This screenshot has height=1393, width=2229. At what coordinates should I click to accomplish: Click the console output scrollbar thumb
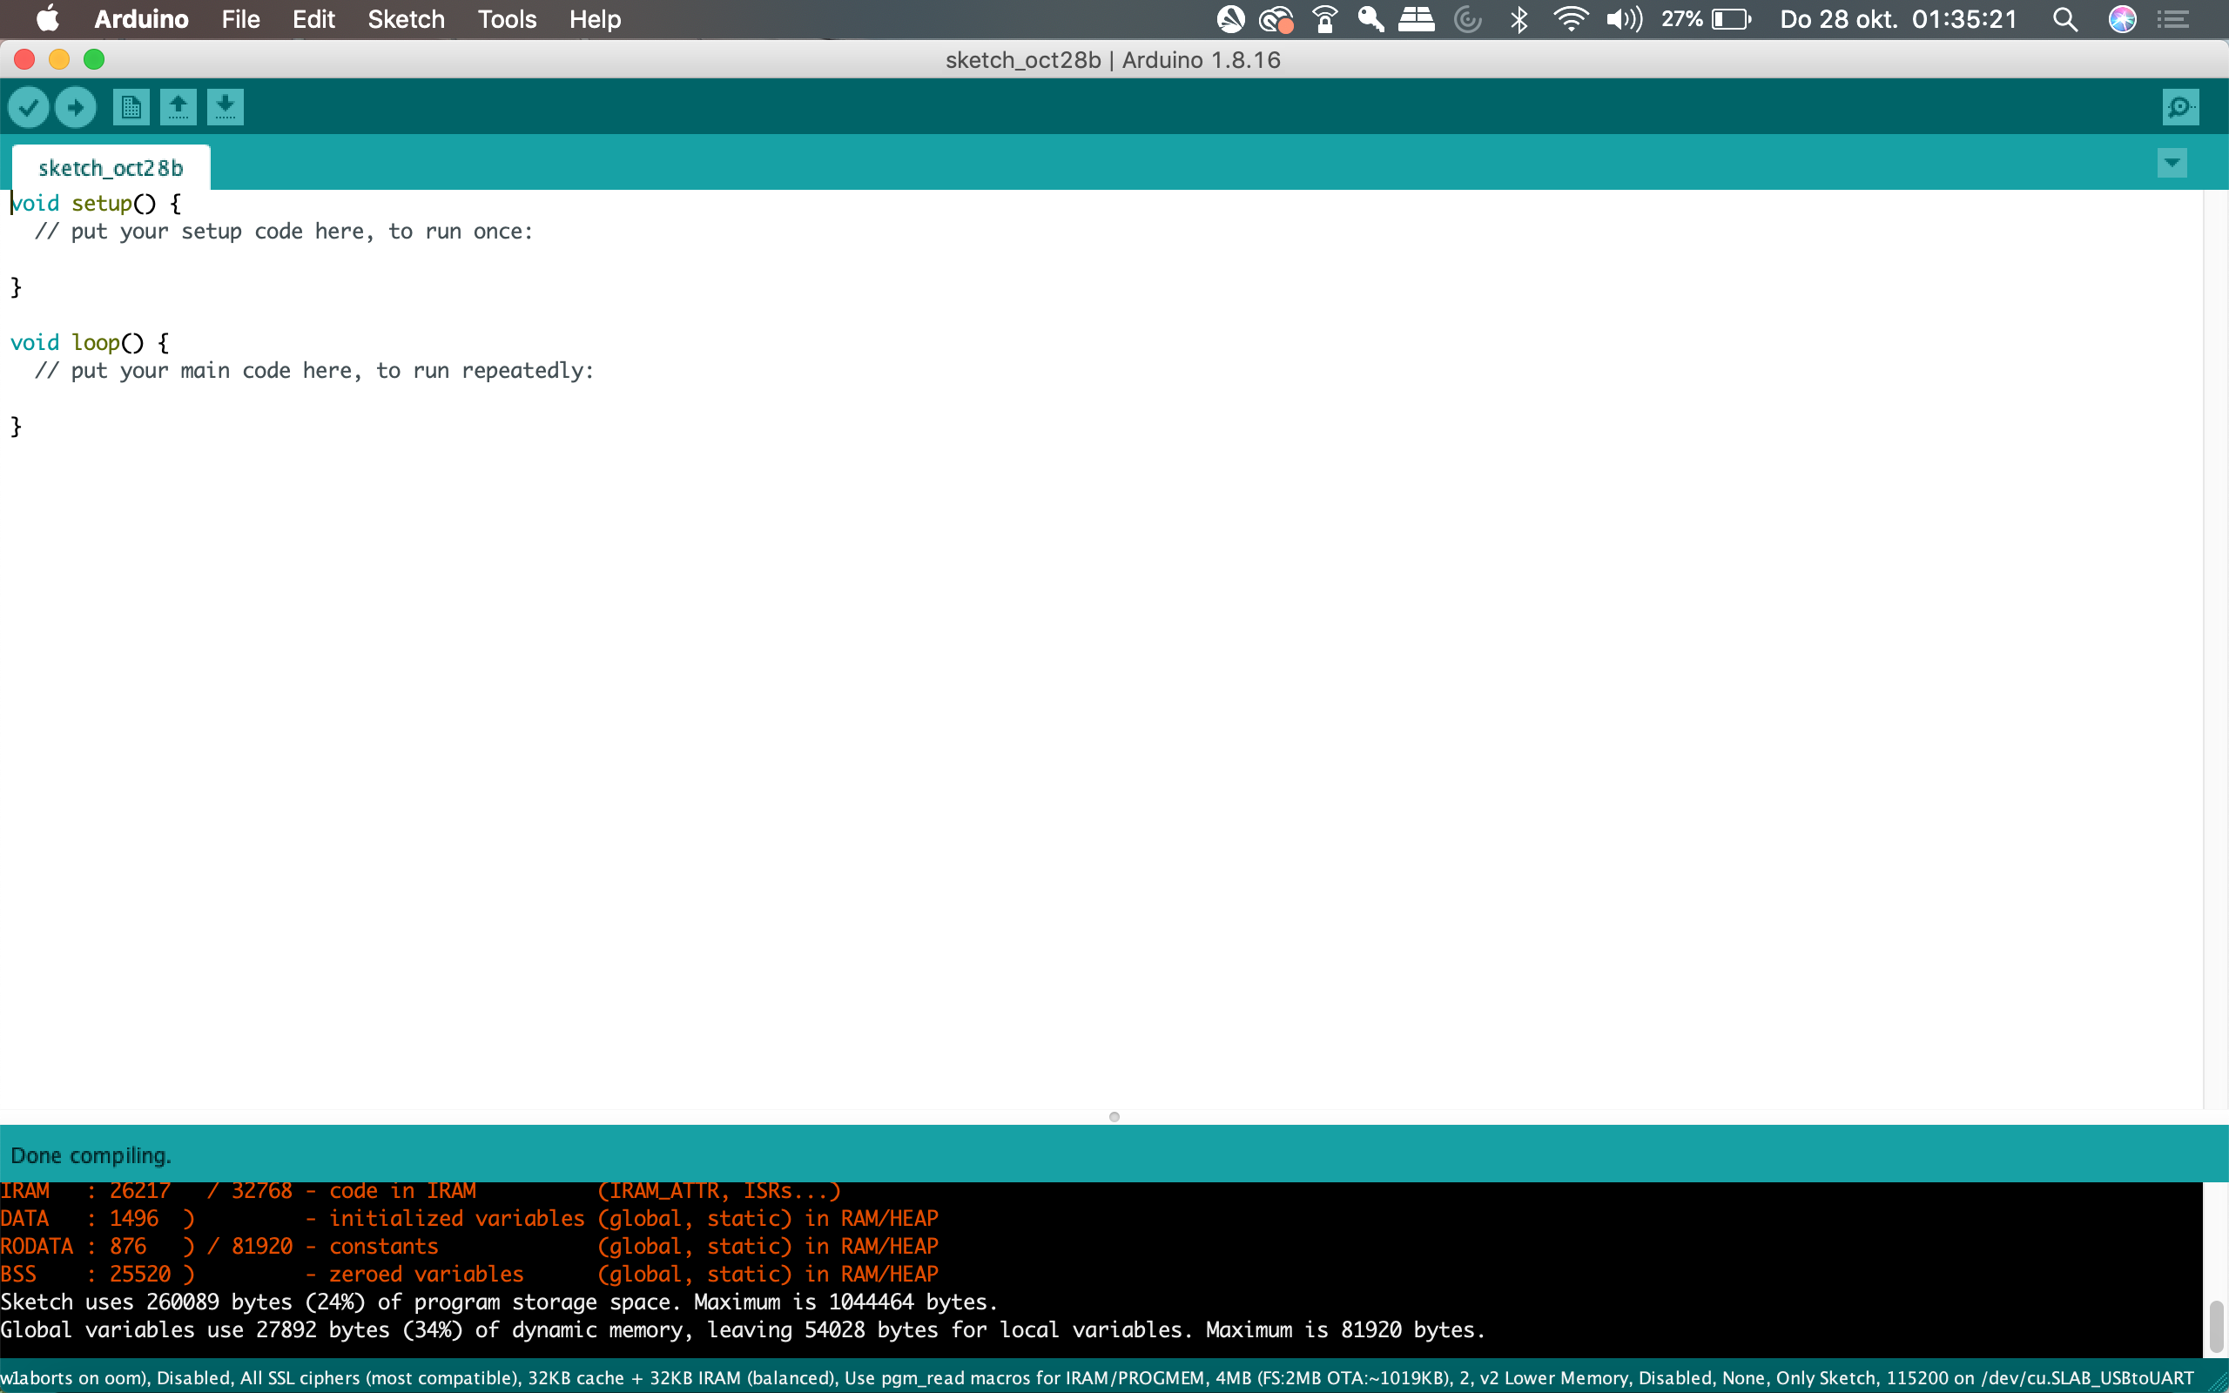point(2216,1326)
